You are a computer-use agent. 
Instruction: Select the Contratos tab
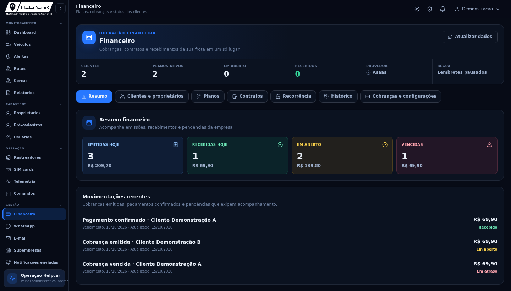coord(247,97)
